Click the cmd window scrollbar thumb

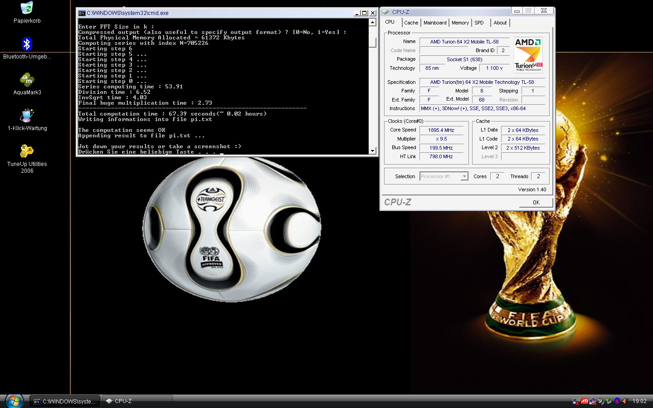(372, 42)
